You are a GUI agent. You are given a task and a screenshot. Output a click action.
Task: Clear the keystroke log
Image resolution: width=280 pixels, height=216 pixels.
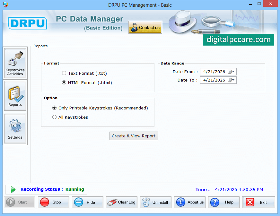[122, 202]
